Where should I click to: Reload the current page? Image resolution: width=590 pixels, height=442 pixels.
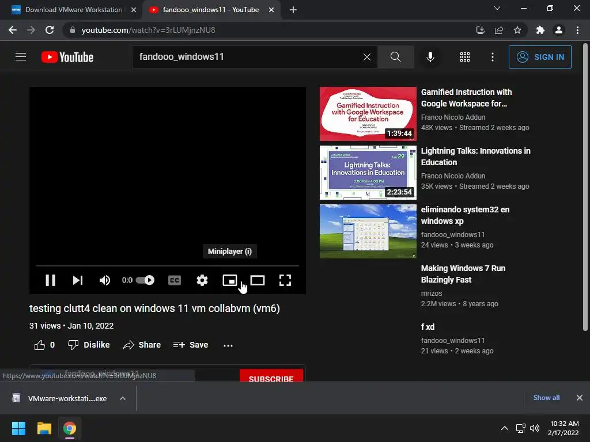(50, 30)
